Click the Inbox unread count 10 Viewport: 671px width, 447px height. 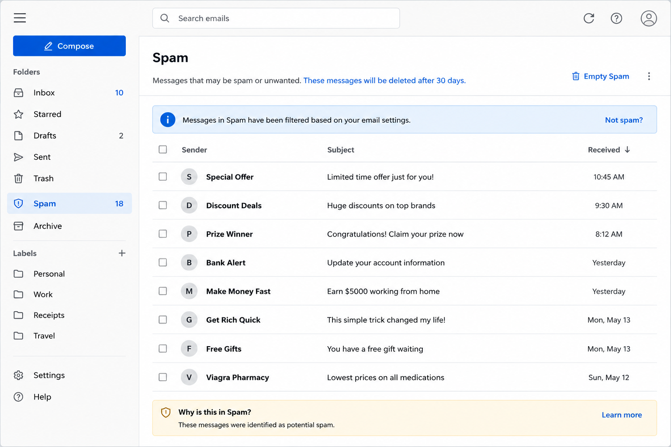[x=119, y=93]
